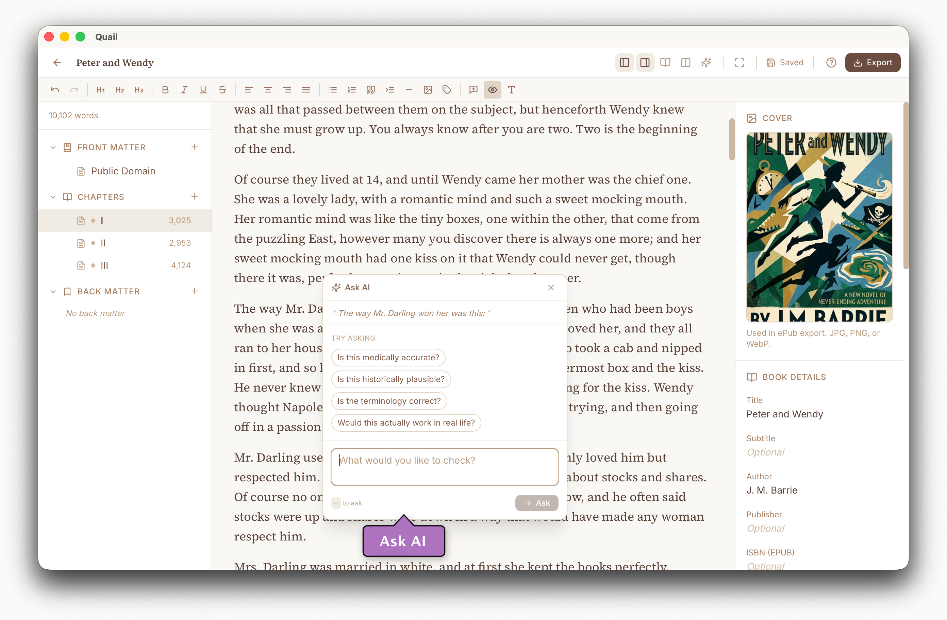Click the '10,102 words' count

73,115
